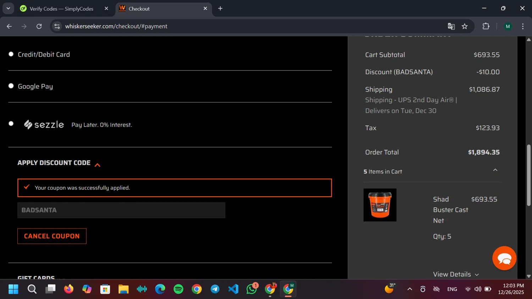Screen dimensions: 532x299
Task: Cancel the applied coupon
Action: pos(52,236)
